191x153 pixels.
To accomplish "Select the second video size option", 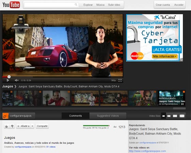I will [x=169, y=116].
